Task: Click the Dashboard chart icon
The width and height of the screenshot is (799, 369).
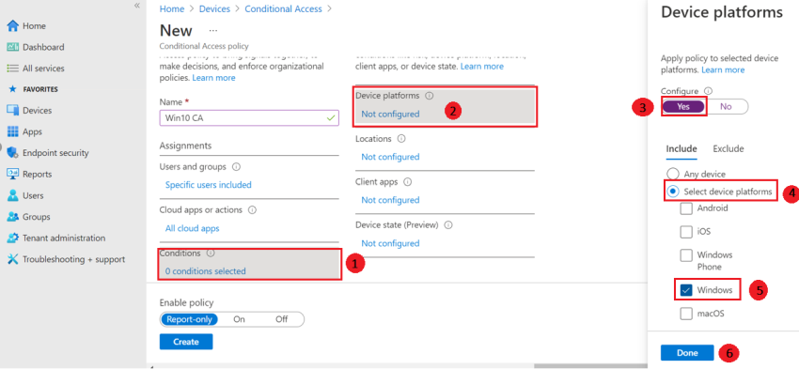Action: tap(13, 47)
